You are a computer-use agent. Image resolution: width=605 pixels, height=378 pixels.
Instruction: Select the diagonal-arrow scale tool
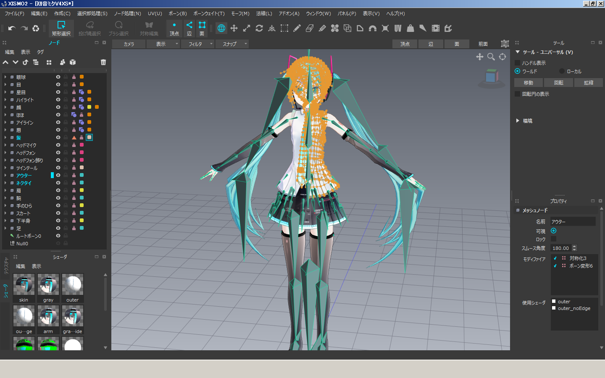[247, 28]
